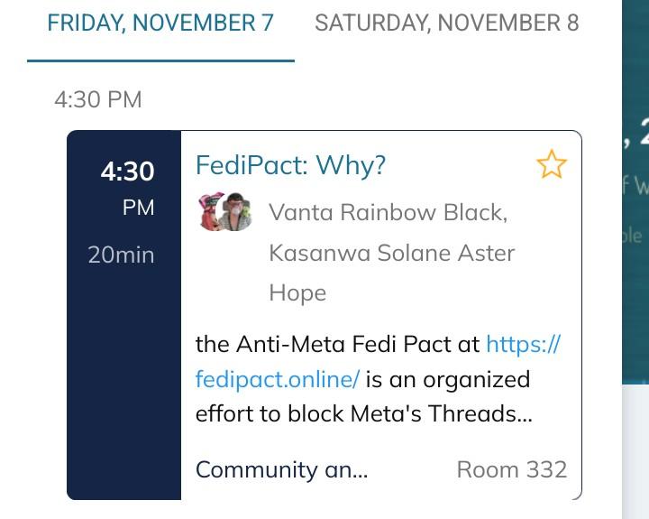The height and width of the screenshot is (519, 649).
Task: Click the Room 332 location label
Action: 512,469
